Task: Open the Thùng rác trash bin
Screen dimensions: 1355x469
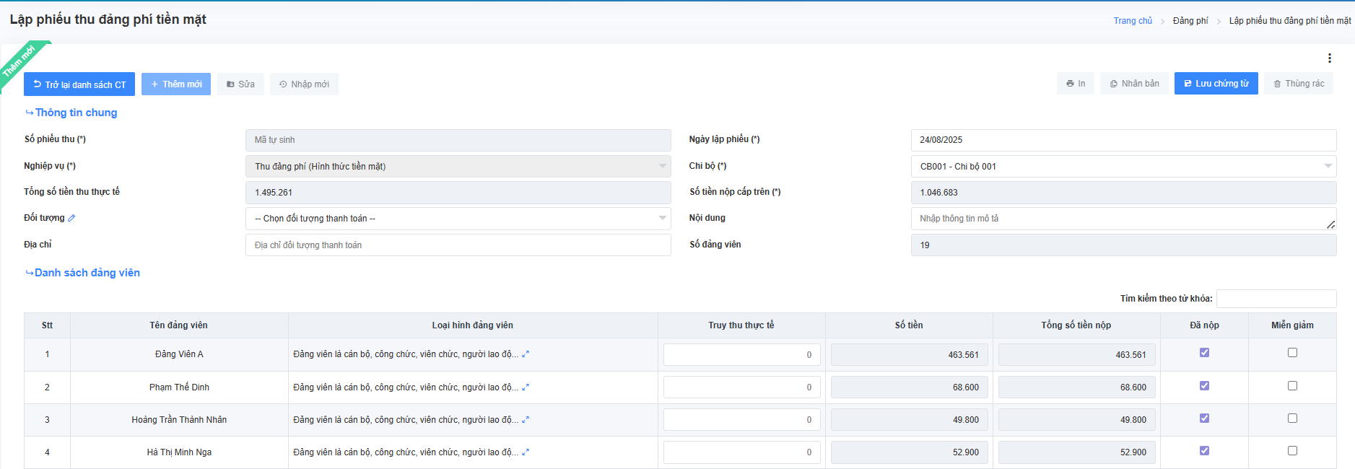Action: pos(1298,84)
